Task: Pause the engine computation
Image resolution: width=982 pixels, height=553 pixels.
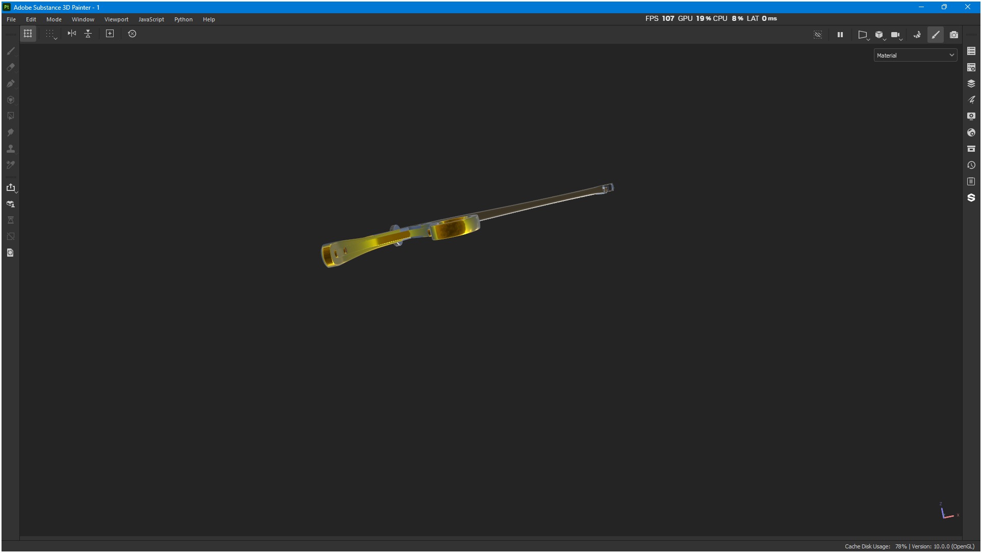Action: tap(840, 35)
